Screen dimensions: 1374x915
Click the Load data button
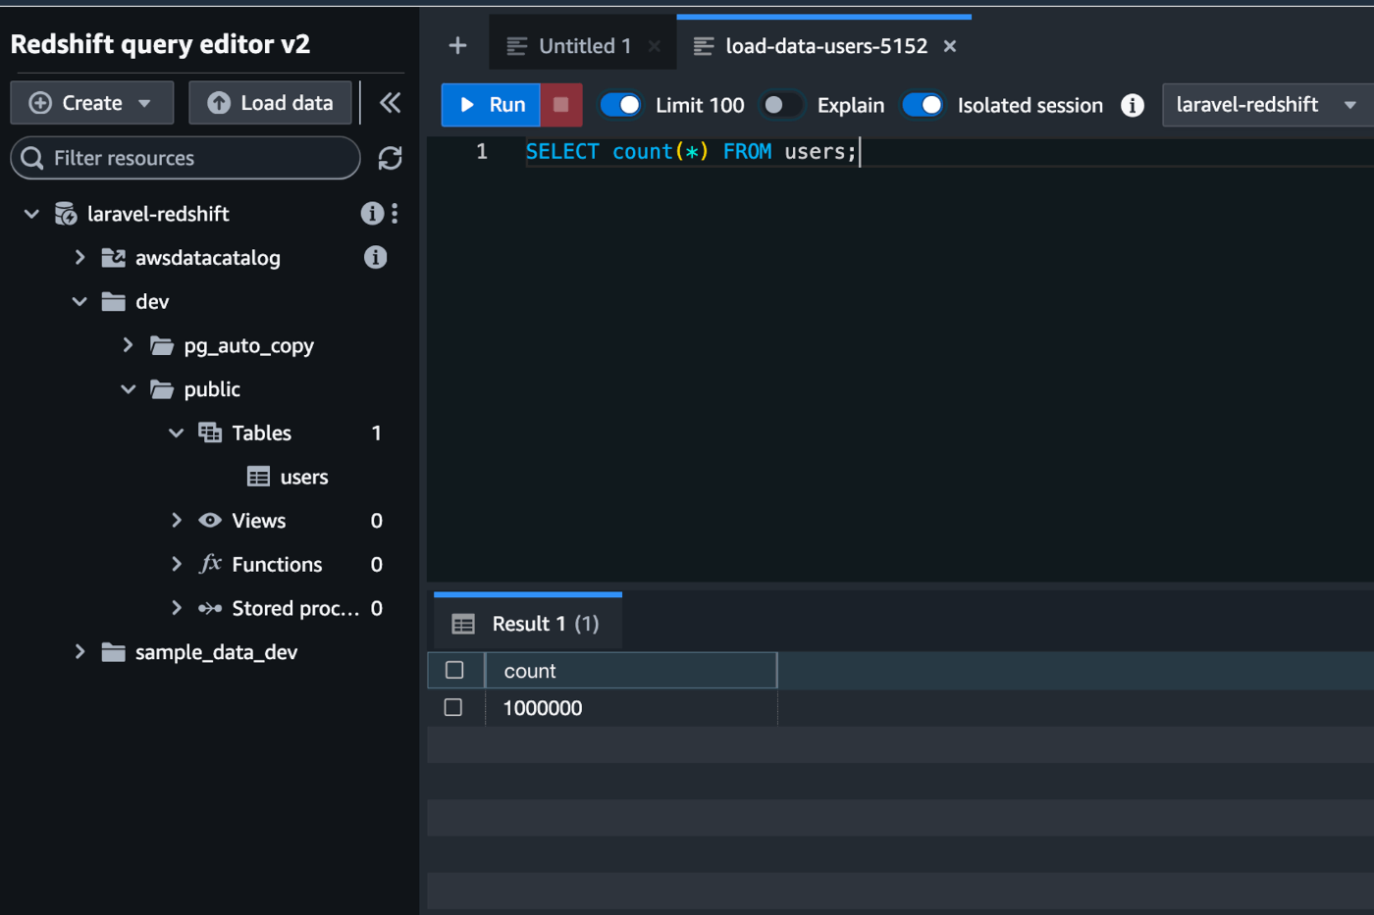[270, 103]
